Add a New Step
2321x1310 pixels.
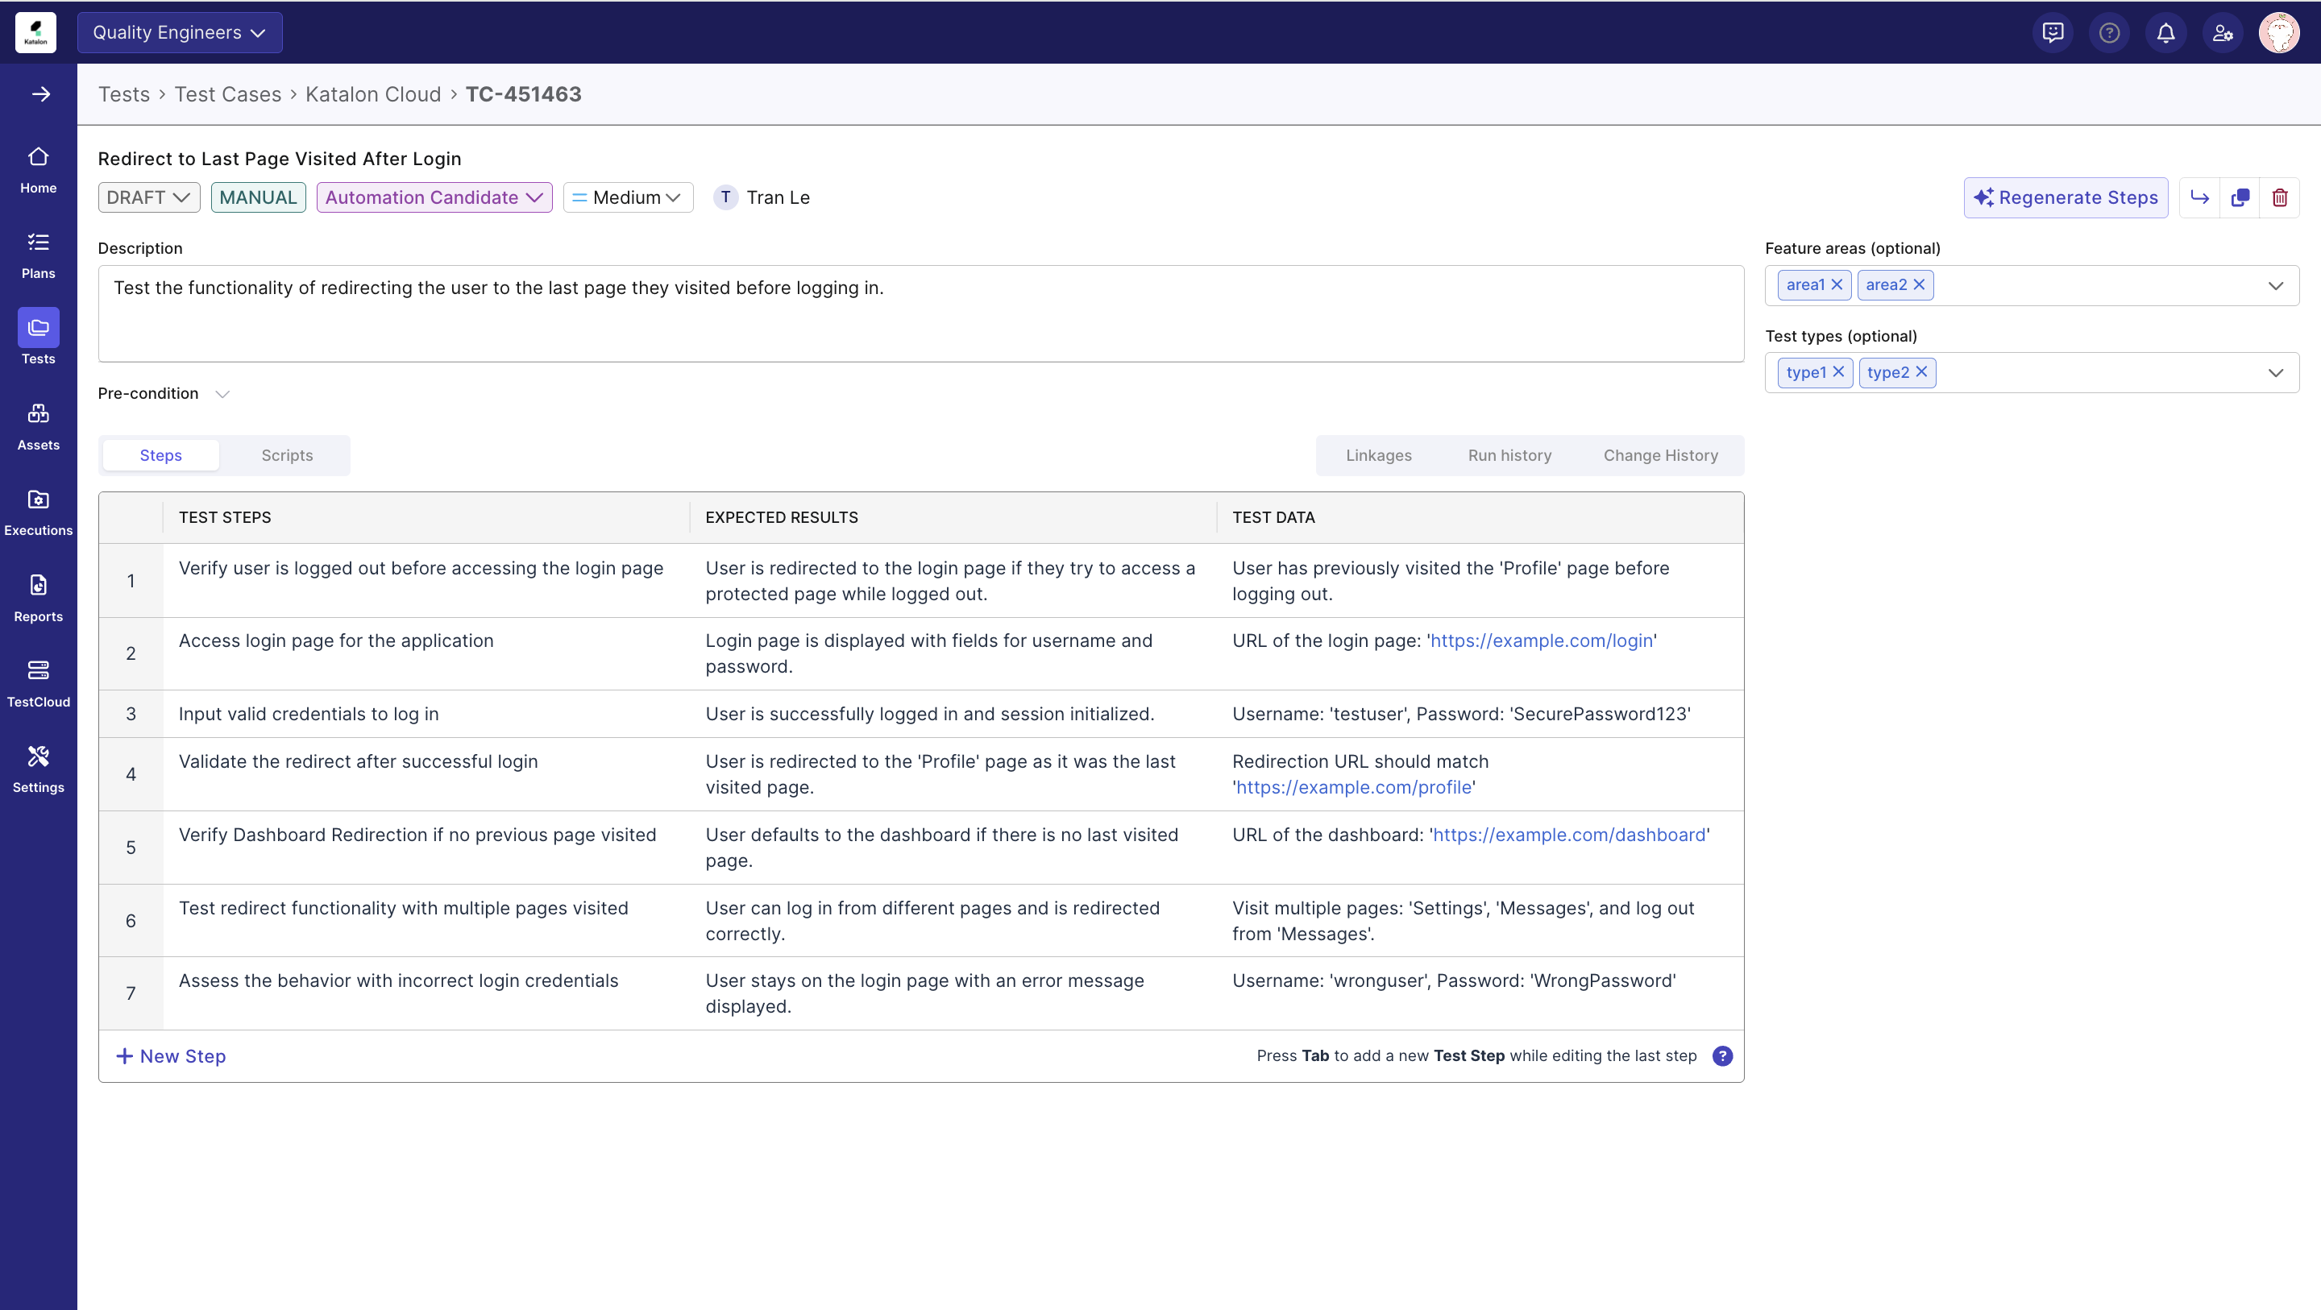coord(171,1056)
